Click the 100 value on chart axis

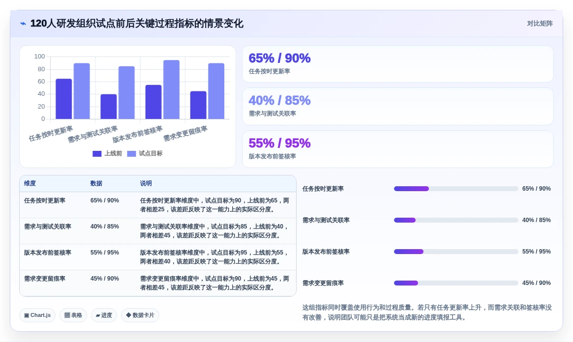[x=39, y=57]
